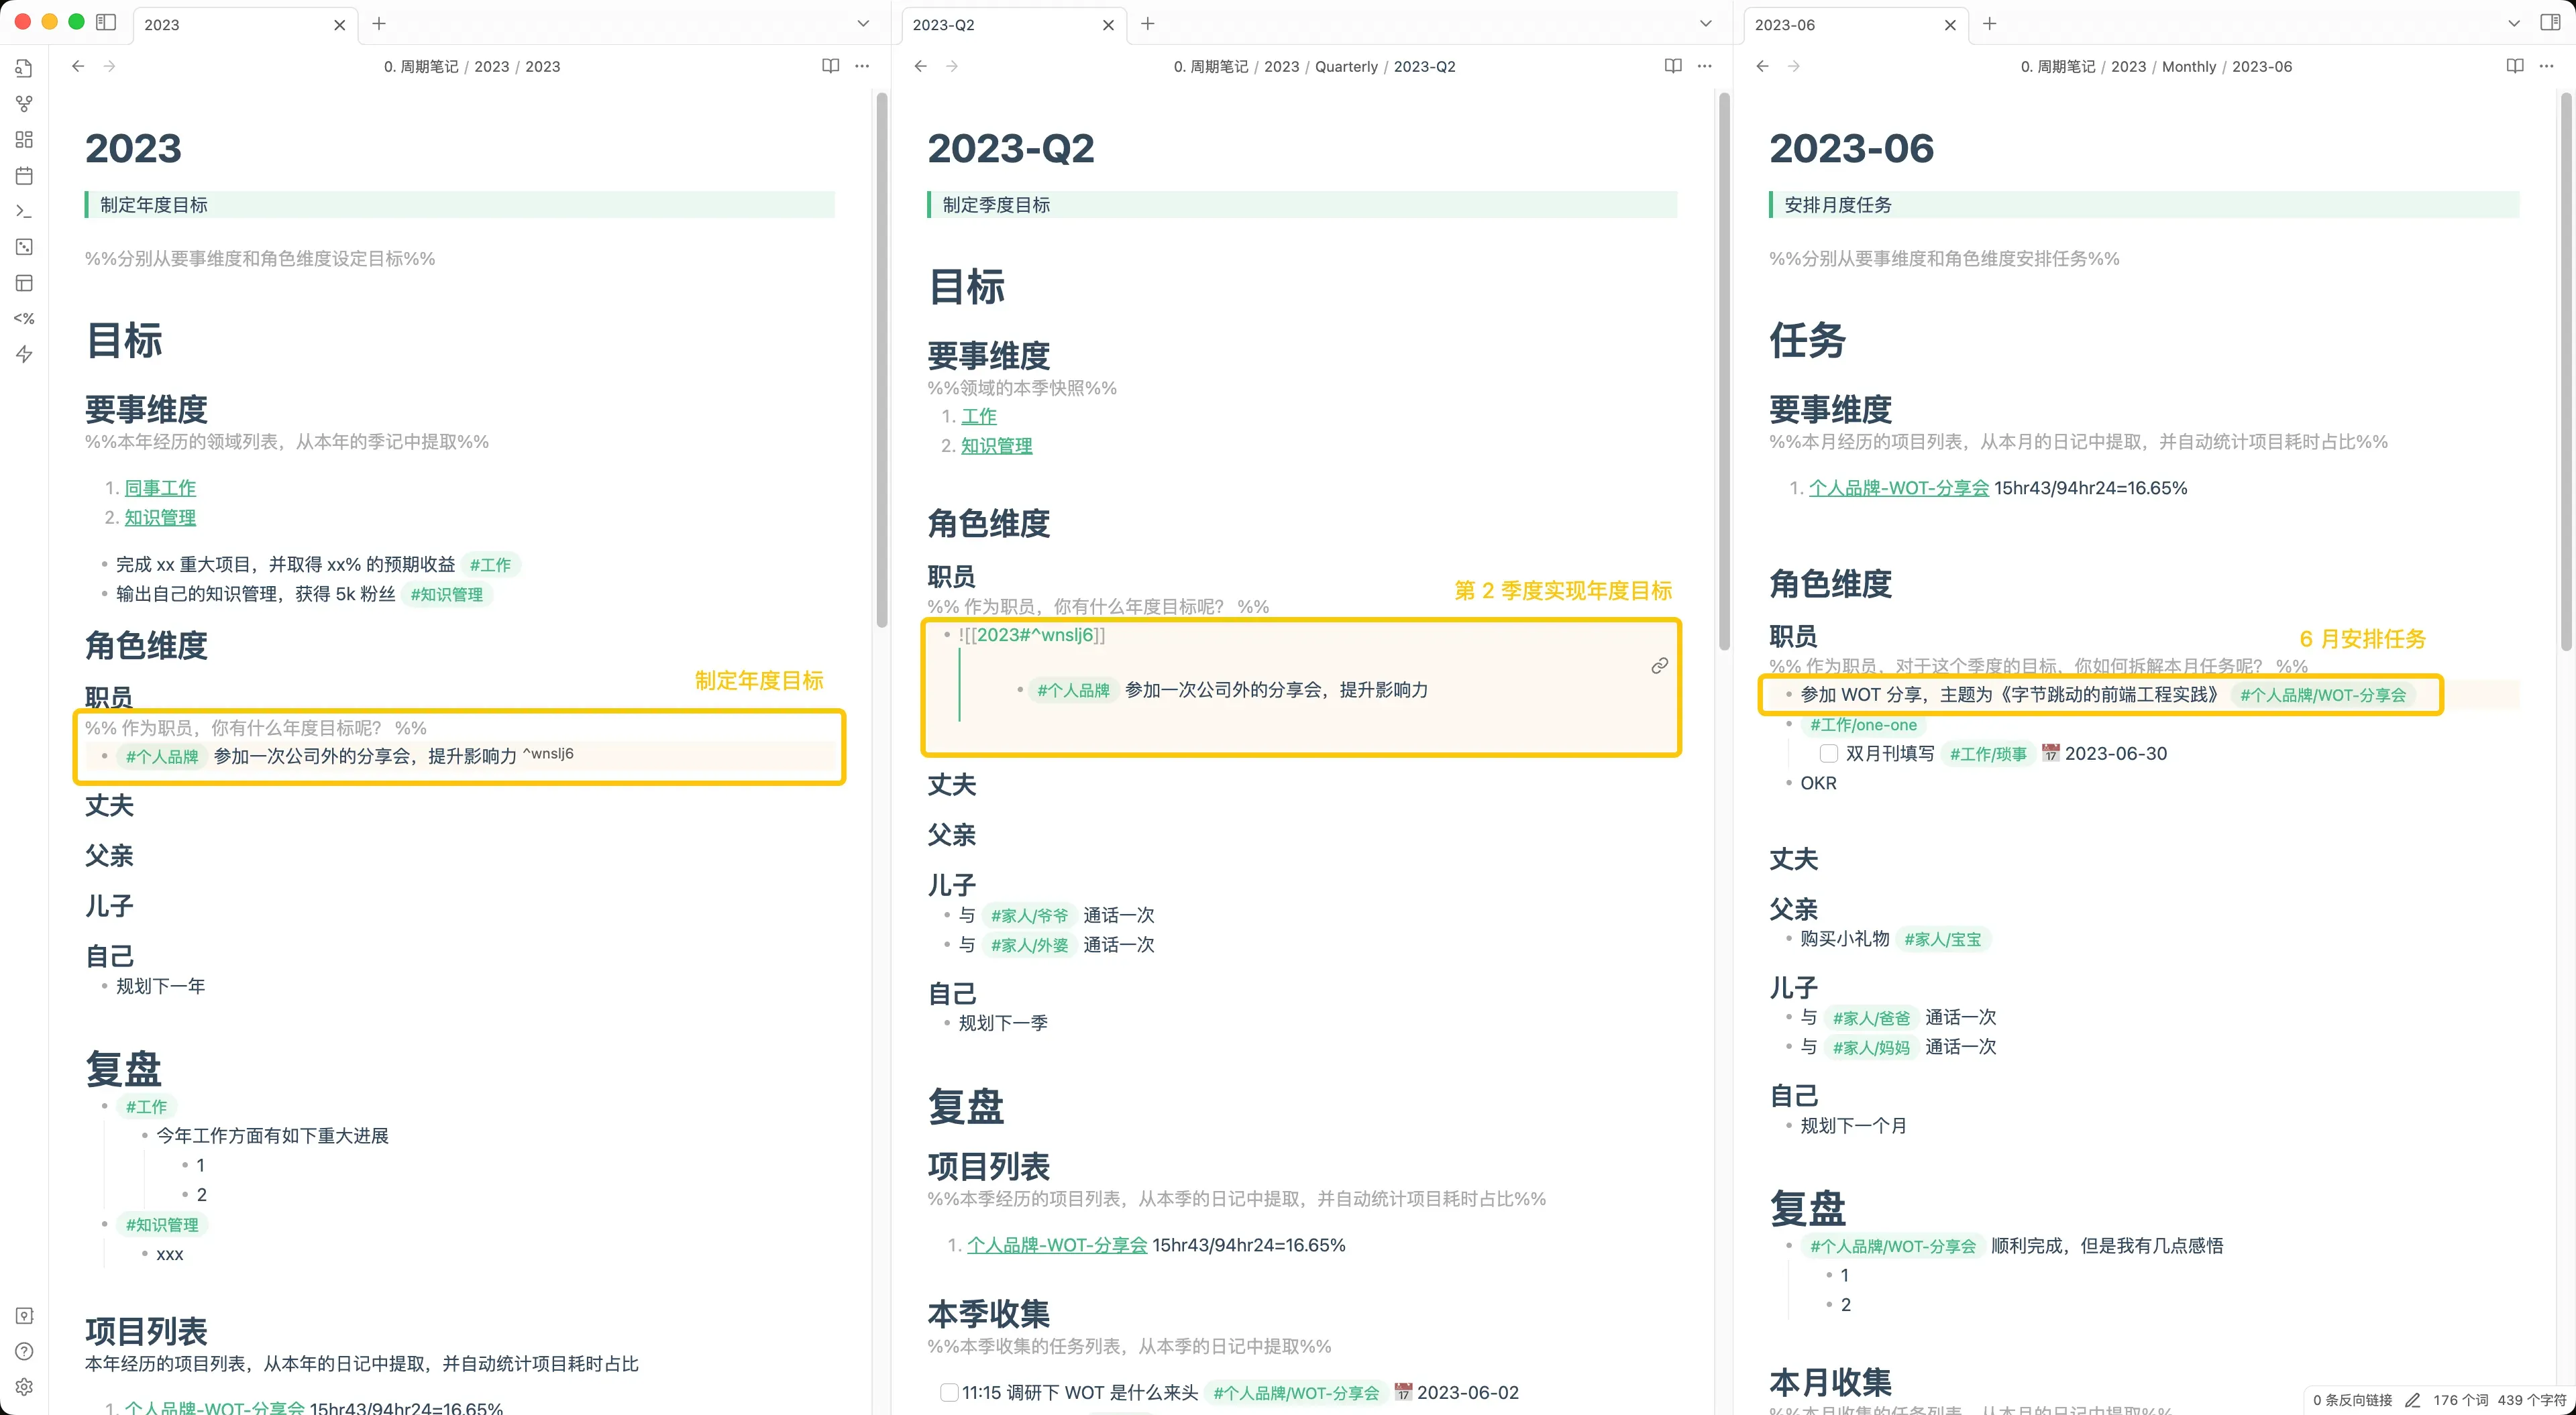2576x1415 pixels.
Task: Click the #个人品牌/WOT-分享会 tag in 职员 task
Action: pyautogui.click(x=2322, y=695)
